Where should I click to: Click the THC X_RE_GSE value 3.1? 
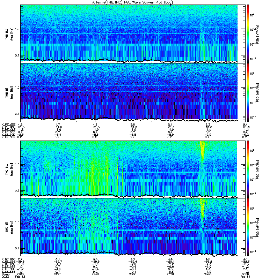coord(58,259)
